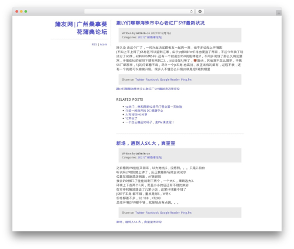Screen dimensions: 294x249
Task: Open first post title mentioning SYF
Action: point(161,23)
